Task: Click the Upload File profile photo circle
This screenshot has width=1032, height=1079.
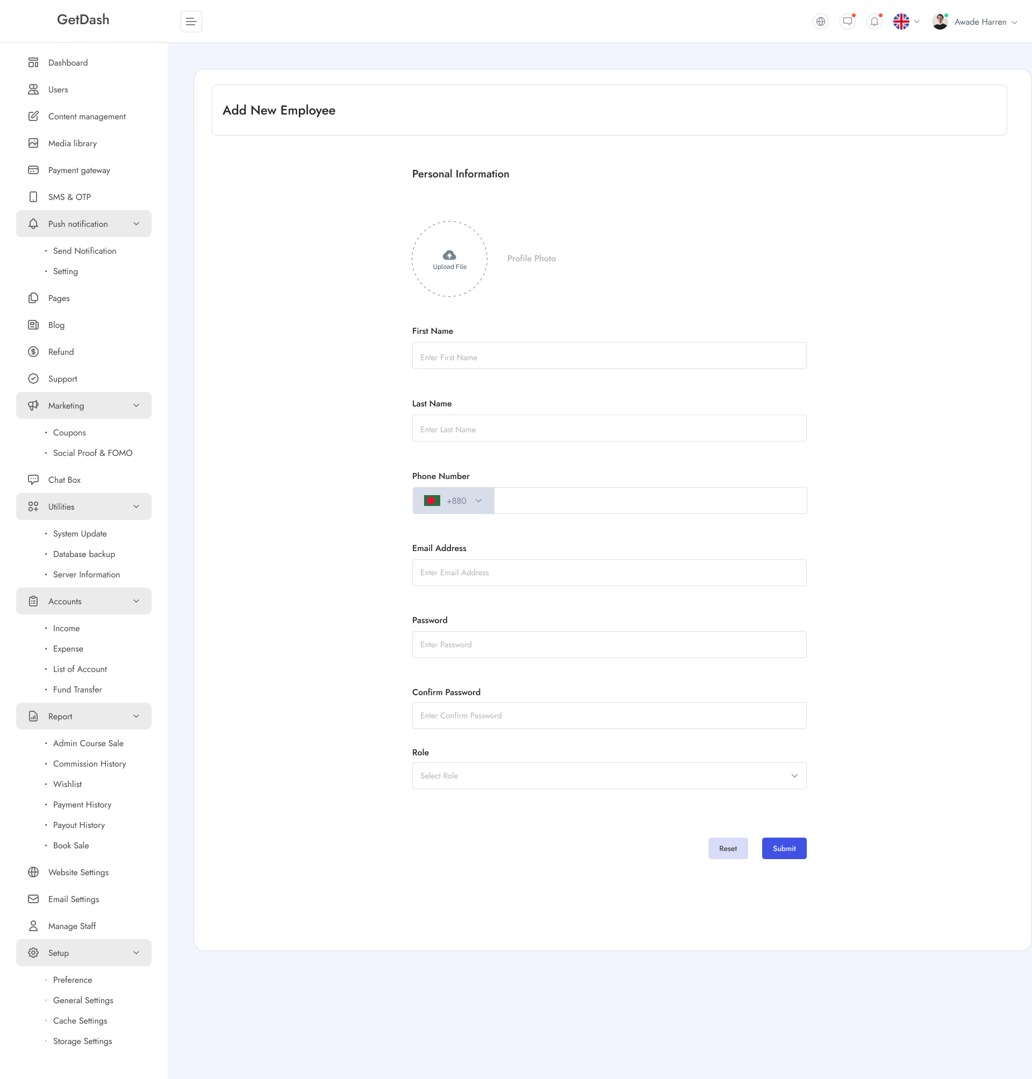Action: [449, 259]
